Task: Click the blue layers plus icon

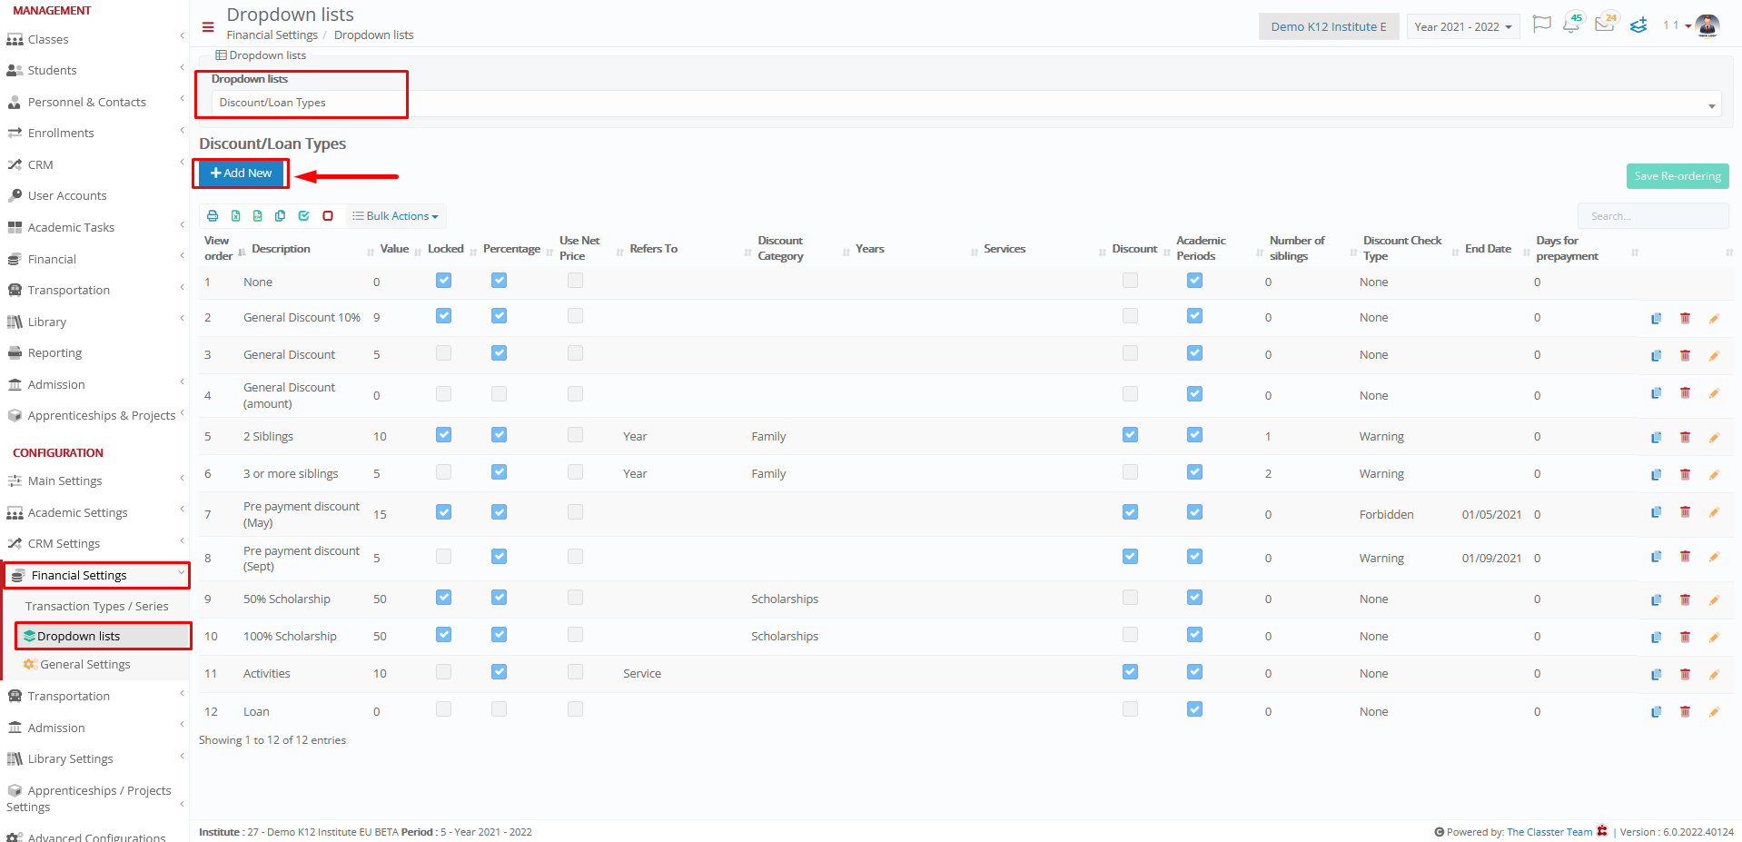Action: (1638, 25)
